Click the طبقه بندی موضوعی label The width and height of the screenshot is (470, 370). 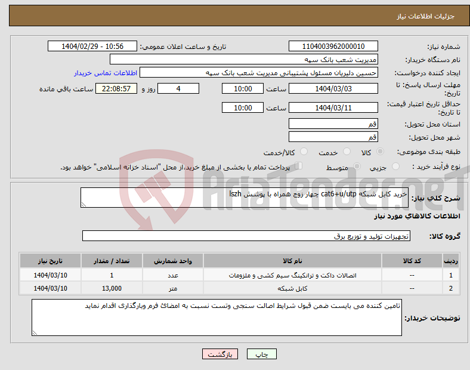[x=429, y=152]
